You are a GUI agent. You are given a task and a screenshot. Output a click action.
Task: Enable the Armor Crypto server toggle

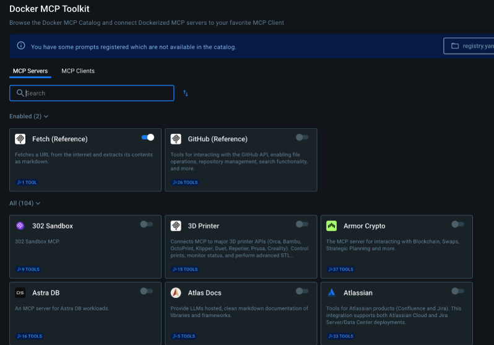point(457,224)
